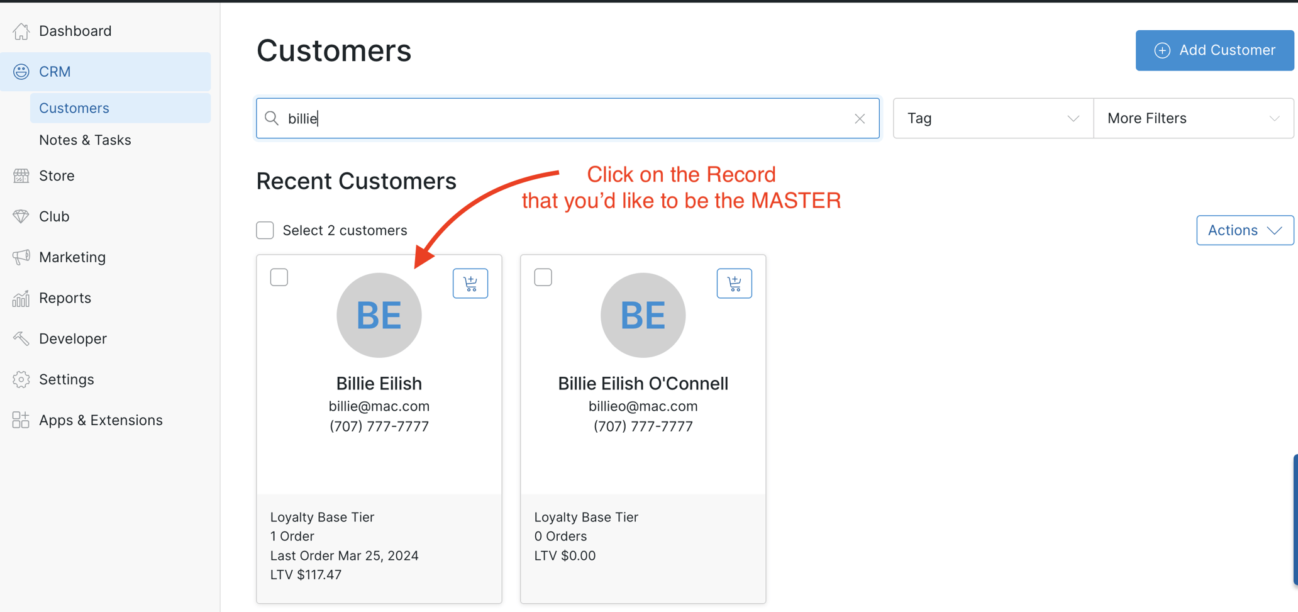Screen dimensions: 1298x612
Task: Go to Notes & Tasks in sidebar
Action: click(x=86, y=140)
